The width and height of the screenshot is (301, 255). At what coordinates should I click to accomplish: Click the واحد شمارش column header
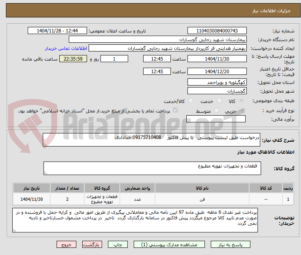137,188
